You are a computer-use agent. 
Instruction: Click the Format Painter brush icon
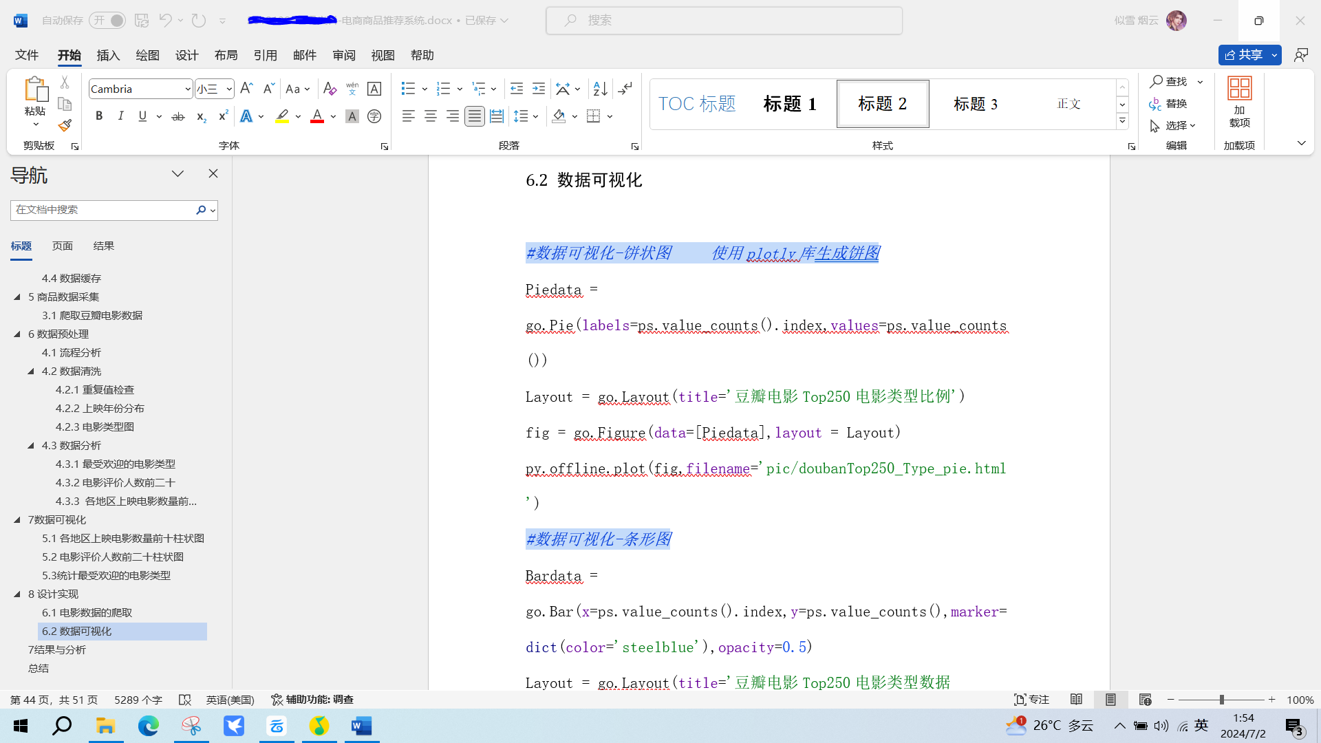(65, 125)
